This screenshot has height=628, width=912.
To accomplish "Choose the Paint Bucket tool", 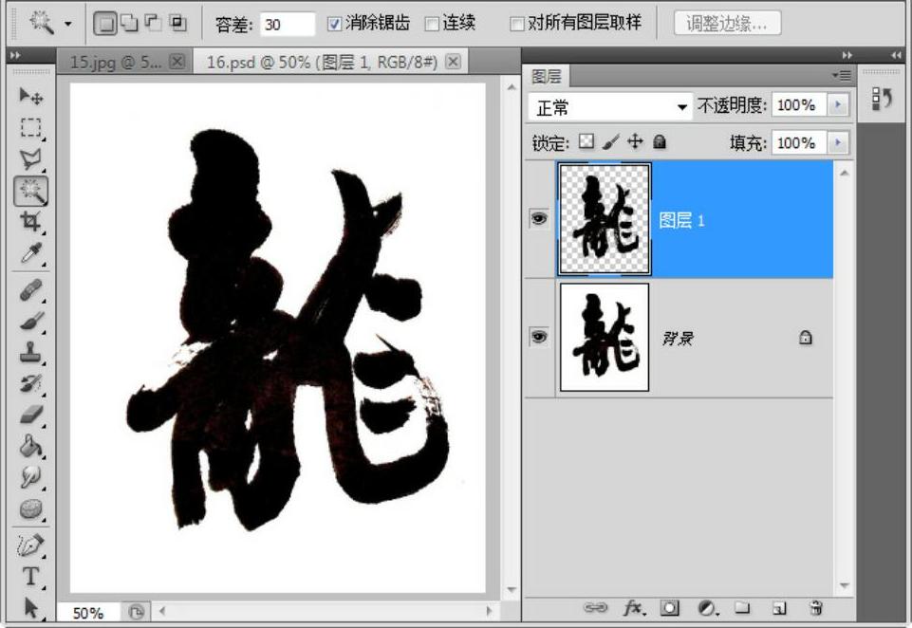I will 31,445.
